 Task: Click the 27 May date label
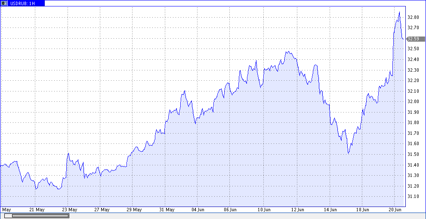point(102,210)
